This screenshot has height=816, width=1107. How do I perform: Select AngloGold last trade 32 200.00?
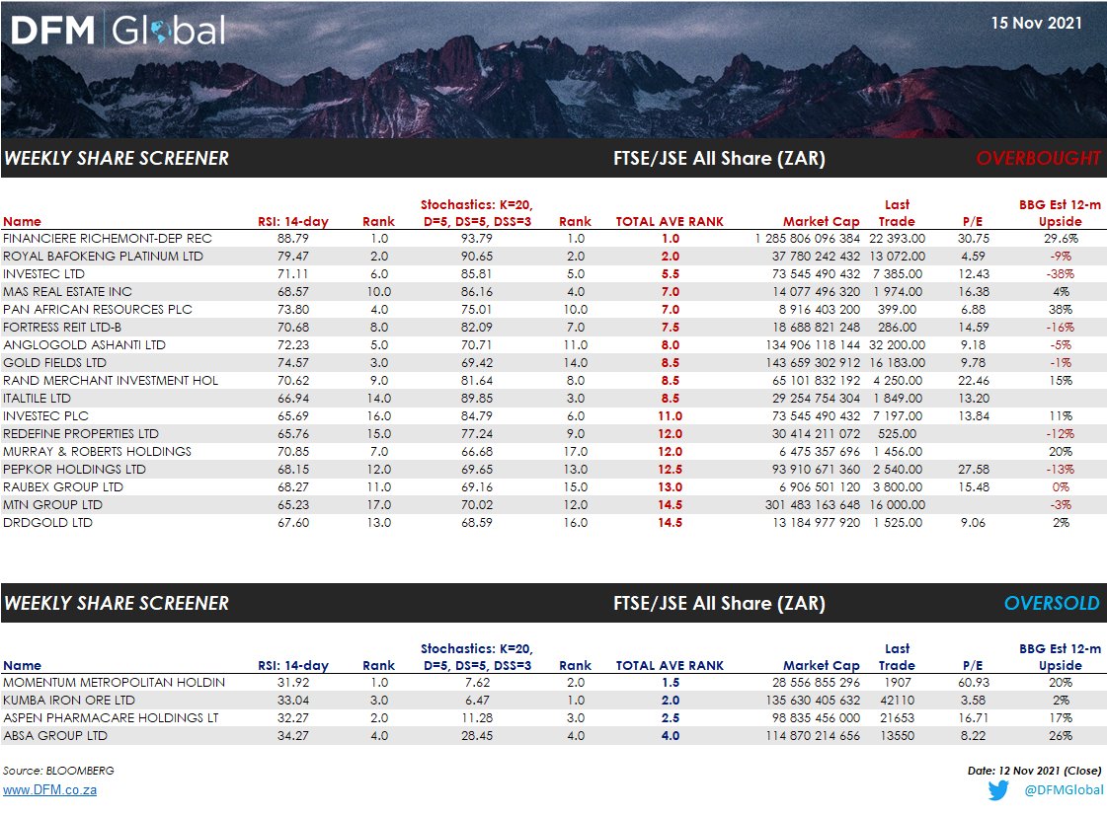click(x=897, y=345)
